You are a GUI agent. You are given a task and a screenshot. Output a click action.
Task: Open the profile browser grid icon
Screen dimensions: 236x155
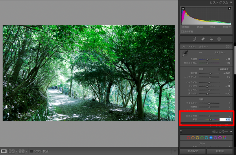pyautogui.click(x=228, y=47)
